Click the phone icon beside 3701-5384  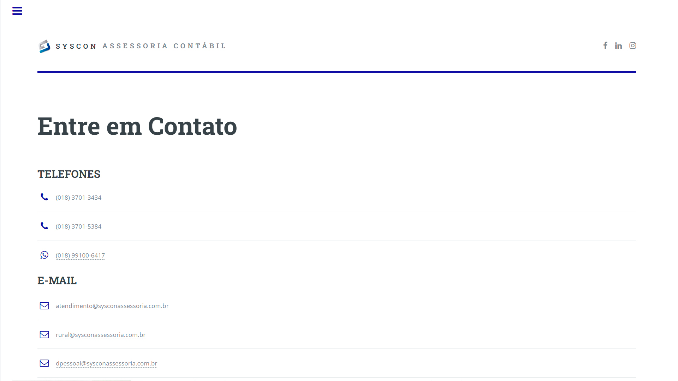pyautogui.click(x=44, y=226)
